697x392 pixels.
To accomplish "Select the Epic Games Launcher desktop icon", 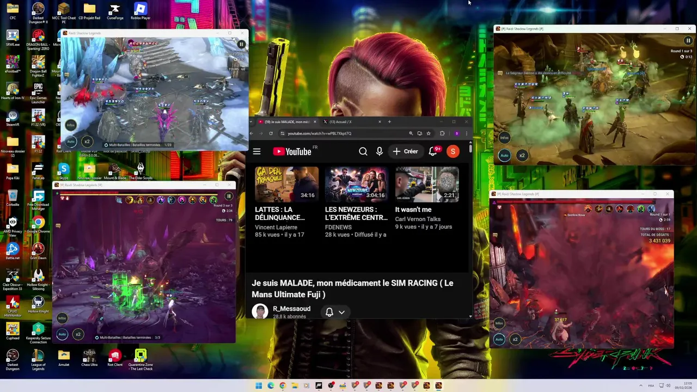I will tap(38, 93).
